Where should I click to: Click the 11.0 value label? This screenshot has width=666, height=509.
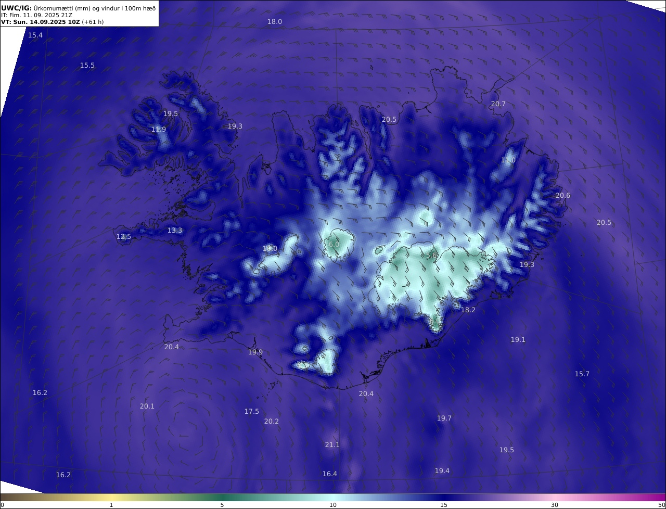click(x=508, y=160)
